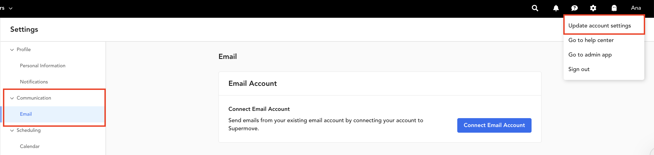Collapse the Scheduling section chevron
The height and width of the screenshot is (155, 654).
(x=12, y=131)
